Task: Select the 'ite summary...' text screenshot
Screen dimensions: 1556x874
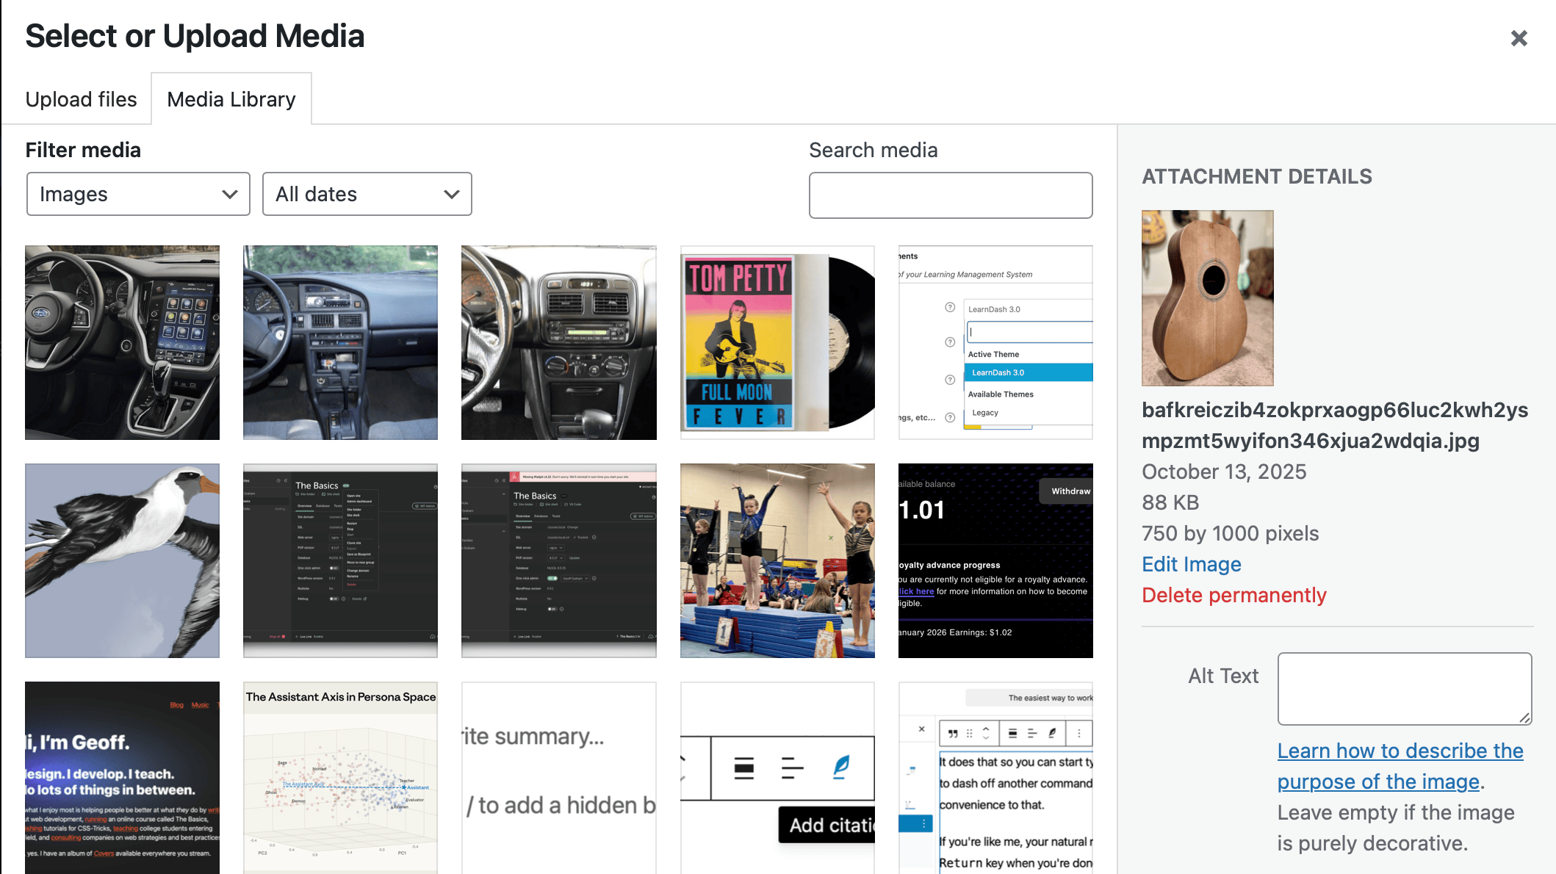Action: click(558, 778)
